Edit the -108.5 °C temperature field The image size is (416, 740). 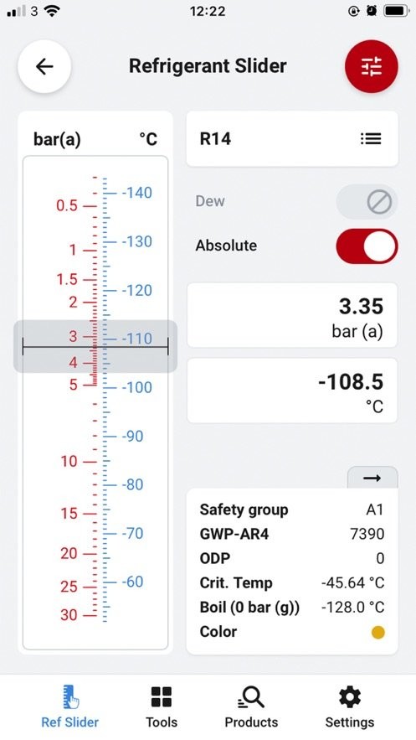[x=292, y=391]
